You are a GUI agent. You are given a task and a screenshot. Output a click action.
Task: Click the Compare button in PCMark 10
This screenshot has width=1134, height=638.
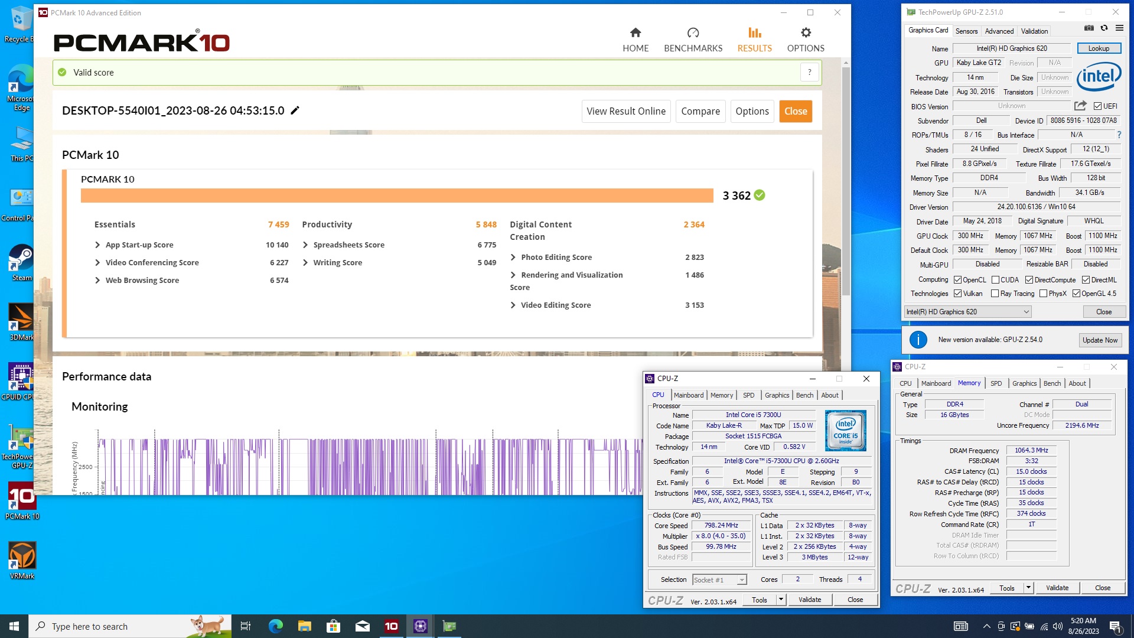pyautogui.click(x=700, y=111)
